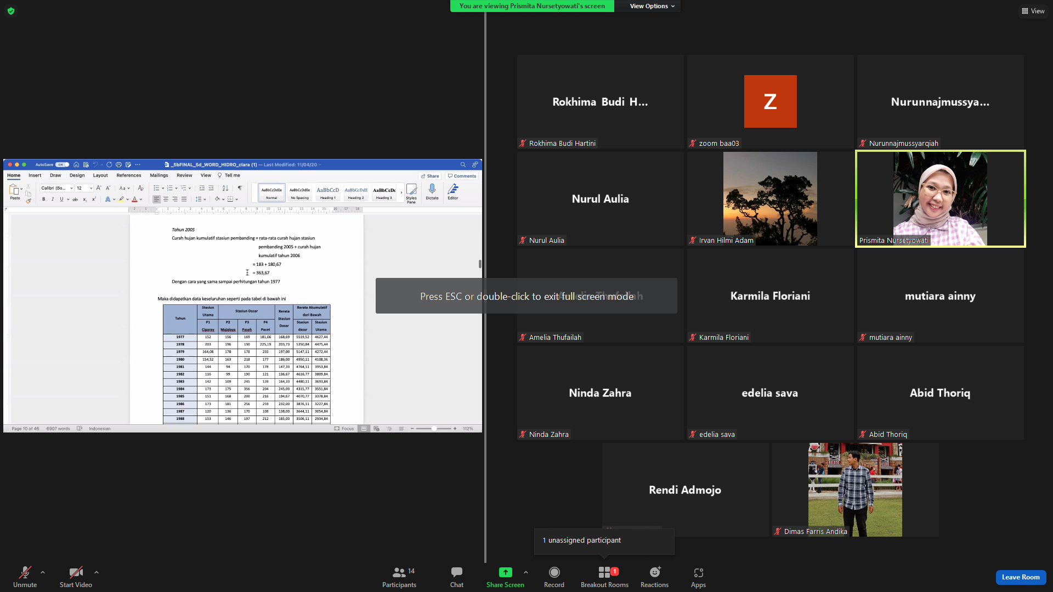Open the Editor in Word ribbon

(453, 192)
